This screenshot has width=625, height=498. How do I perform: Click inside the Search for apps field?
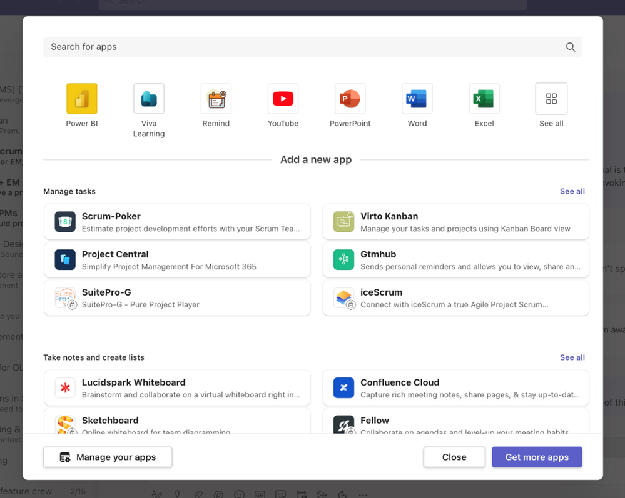pos(313,47)
